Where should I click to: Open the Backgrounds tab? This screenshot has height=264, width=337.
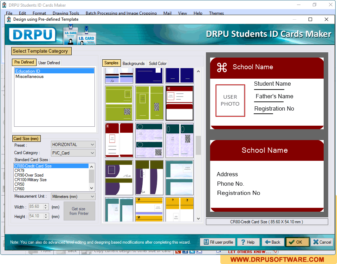[x=134, y=63]
